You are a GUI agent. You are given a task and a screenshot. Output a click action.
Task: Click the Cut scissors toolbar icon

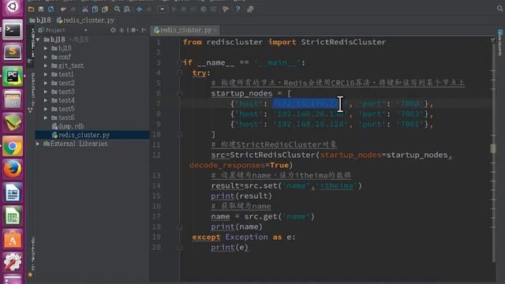(x=85, y=9)
